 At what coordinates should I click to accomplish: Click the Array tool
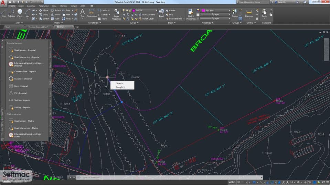tap(66, 18)
